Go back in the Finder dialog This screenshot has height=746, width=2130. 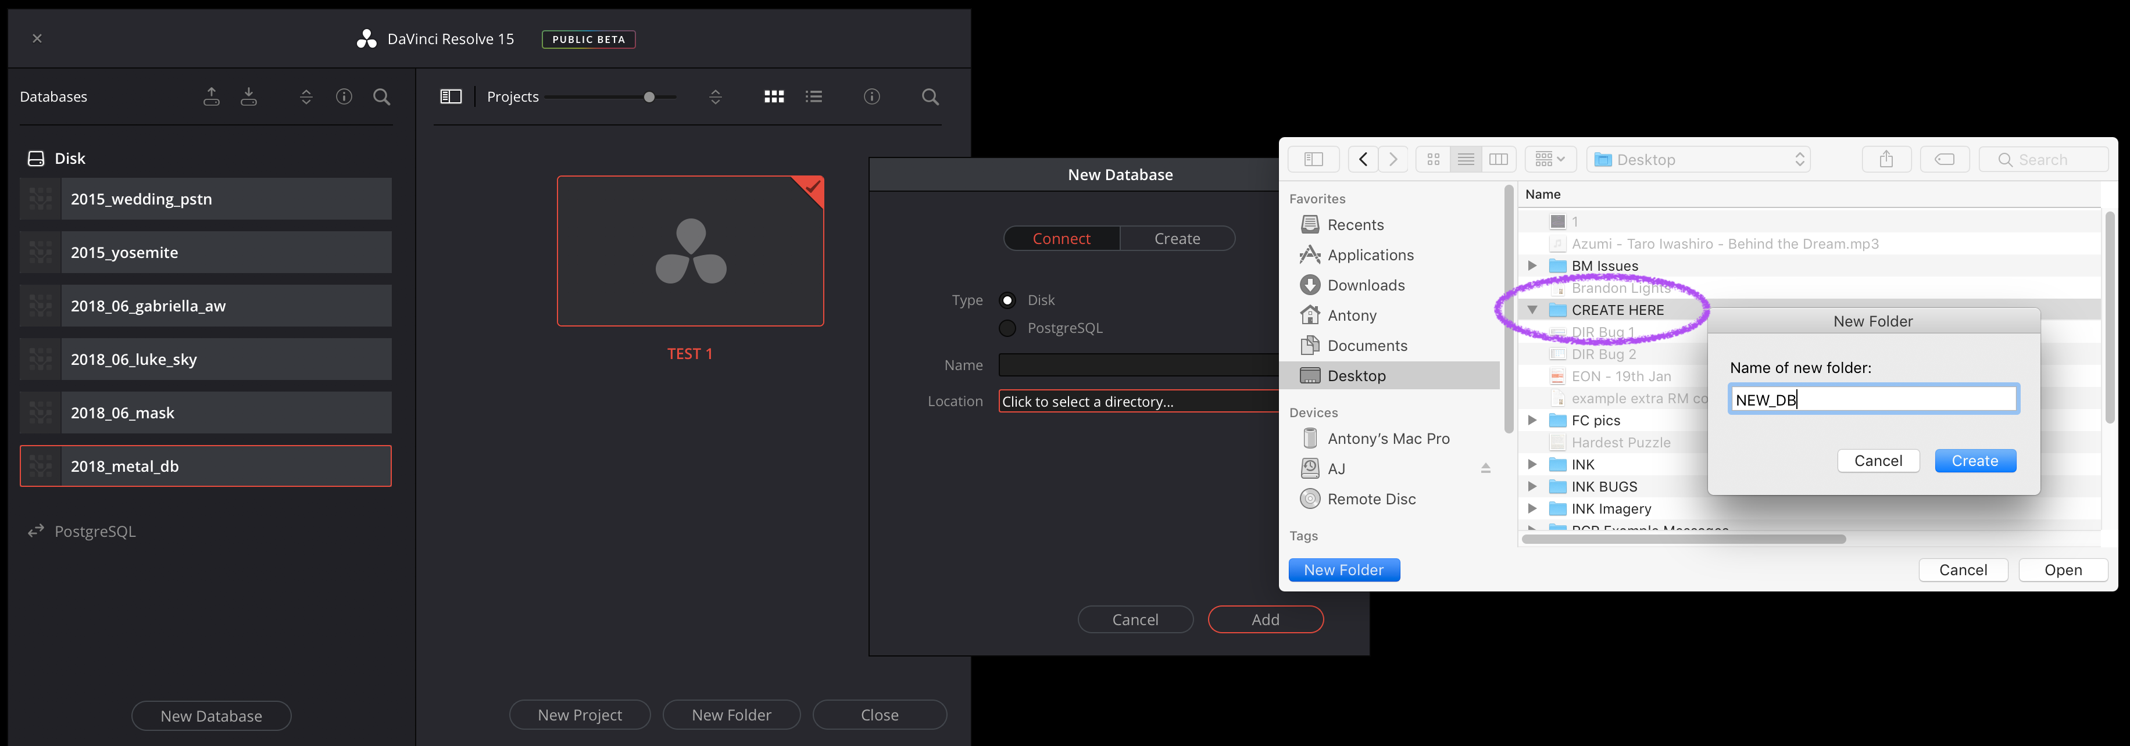coord(1363,159)
